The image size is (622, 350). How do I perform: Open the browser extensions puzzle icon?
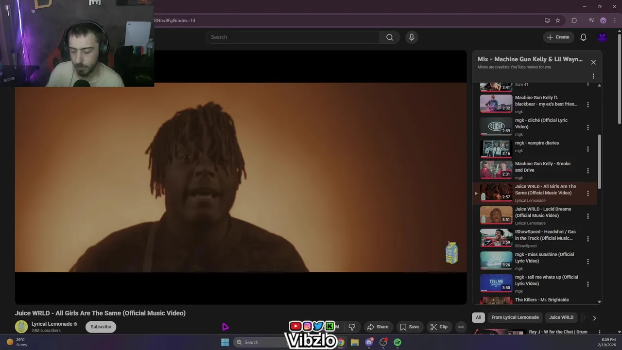pos(574,20)
